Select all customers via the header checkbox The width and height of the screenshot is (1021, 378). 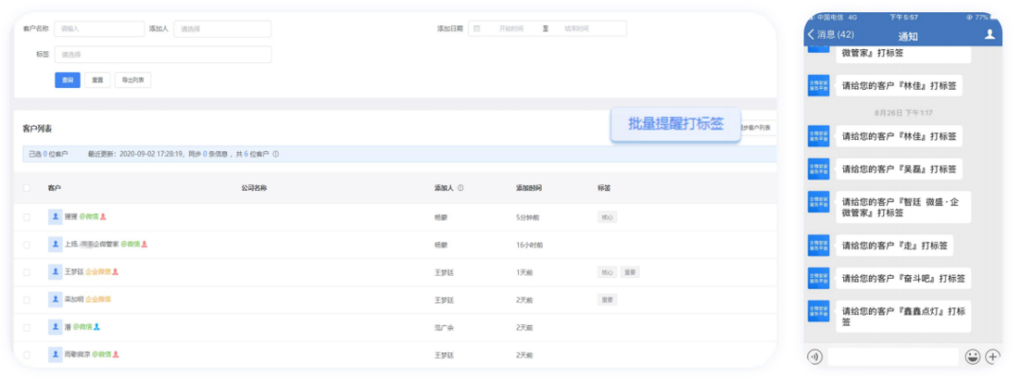click(x=26, y=188)
